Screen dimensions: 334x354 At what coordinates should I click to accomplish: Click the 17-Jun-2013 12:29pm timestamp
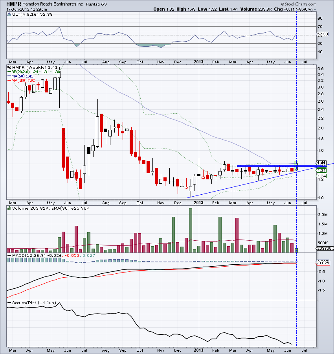click(x=27, y=9)
